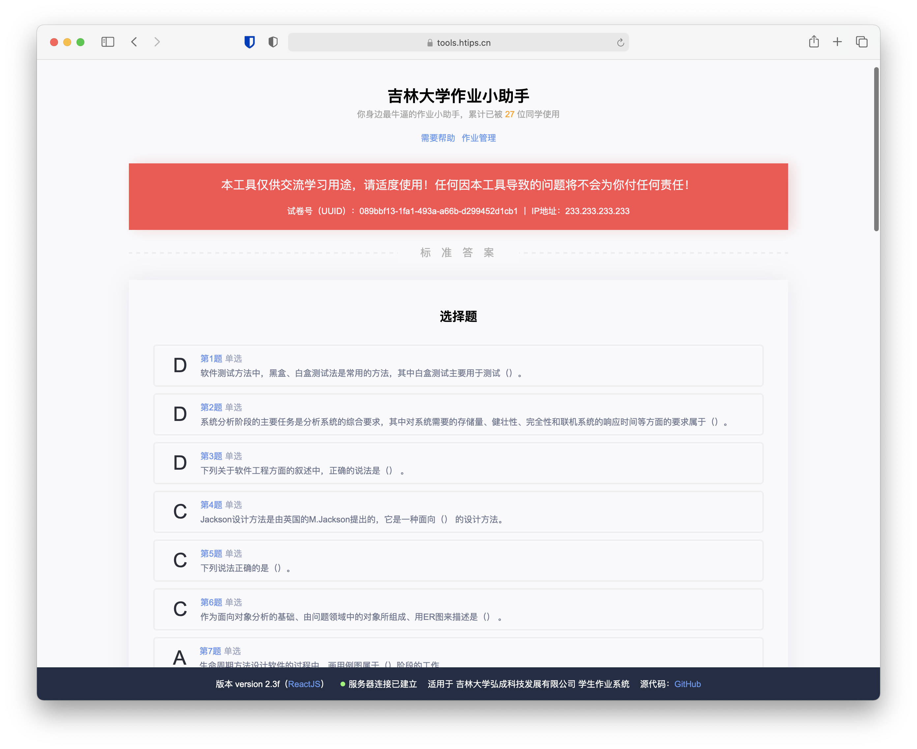The width and height of the screenshot is (917, 749).
Task: Click the red disclaimer banner
Action: click(x=458, y=196)
